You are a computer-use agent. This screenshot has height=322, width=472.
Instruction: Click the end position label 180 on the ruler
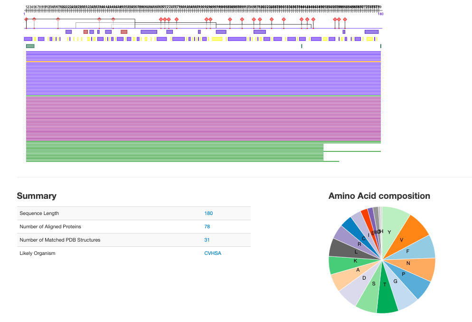click(x=380, y=14)
